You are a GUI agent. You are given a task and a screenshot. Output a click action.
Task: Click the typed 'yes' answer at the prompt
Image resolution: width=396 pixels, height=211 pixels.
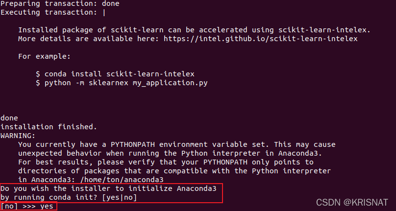[47, 206]
